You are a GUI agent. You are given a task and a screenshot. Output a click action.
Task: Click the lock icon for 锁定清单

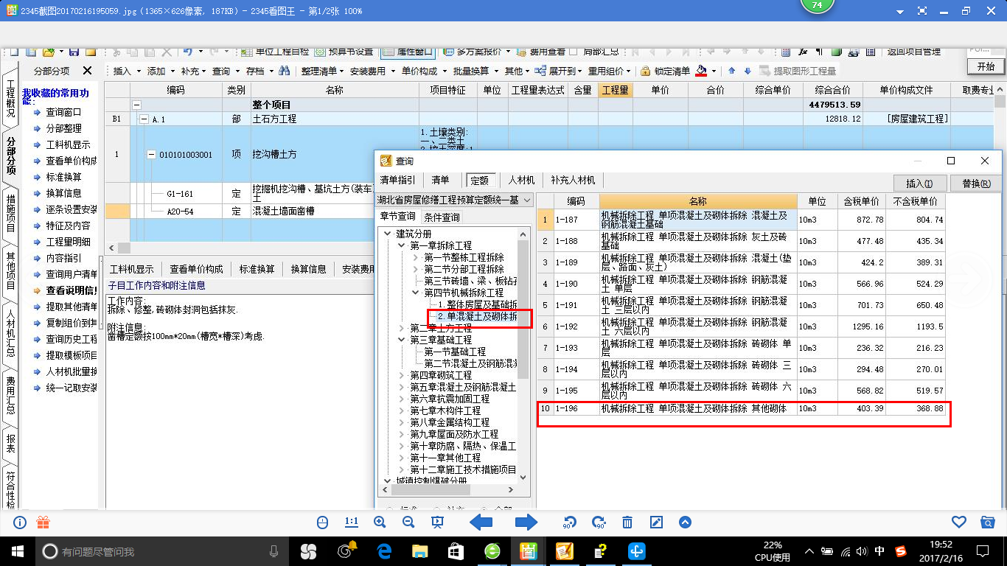pos(646,71)
